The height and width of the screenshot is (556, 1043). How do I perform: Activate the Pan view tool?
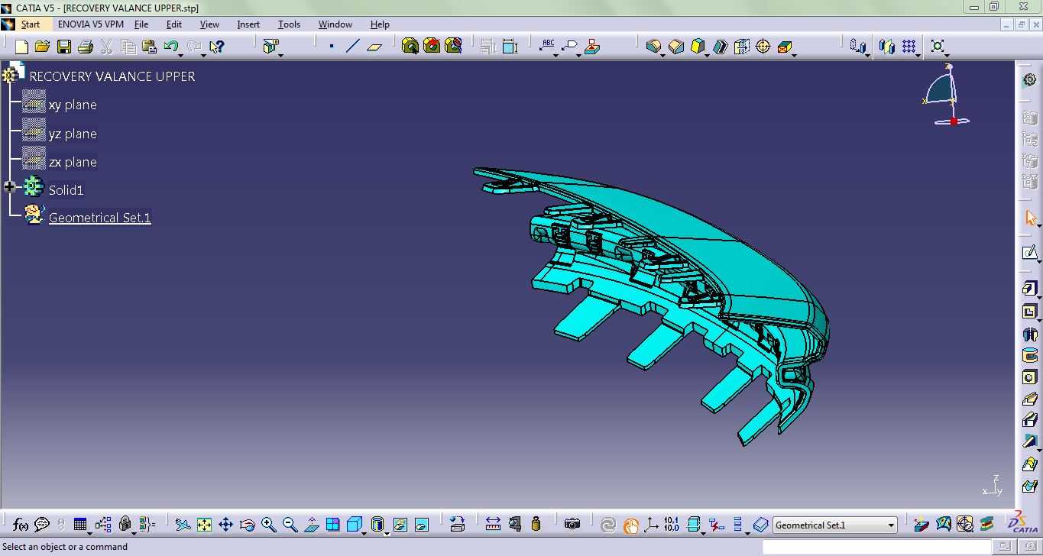click(225, 525)
